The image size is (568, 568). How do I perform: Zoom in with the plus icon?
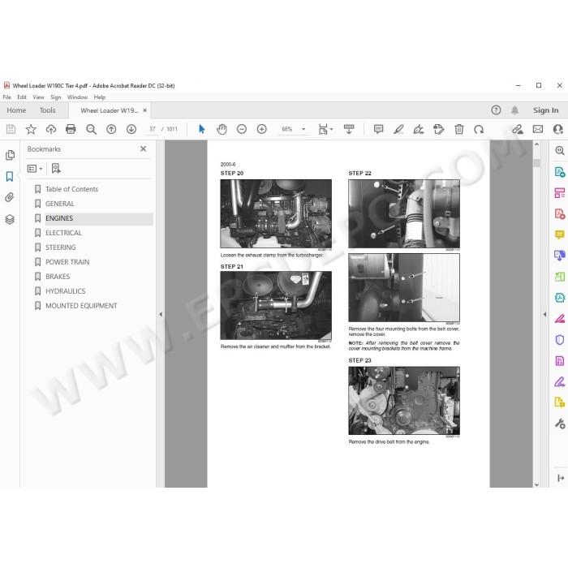click(261, 129)
